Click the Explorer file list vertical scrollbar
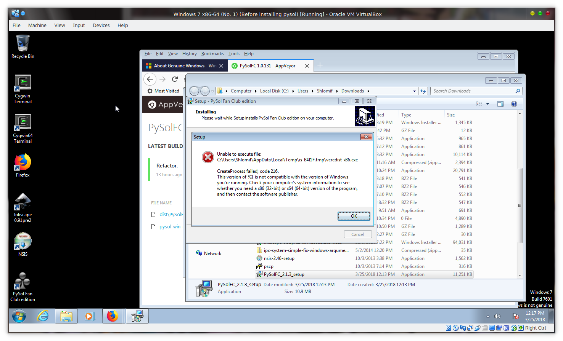The width and height of the screenshot is (563, 341). pos(520,206)
